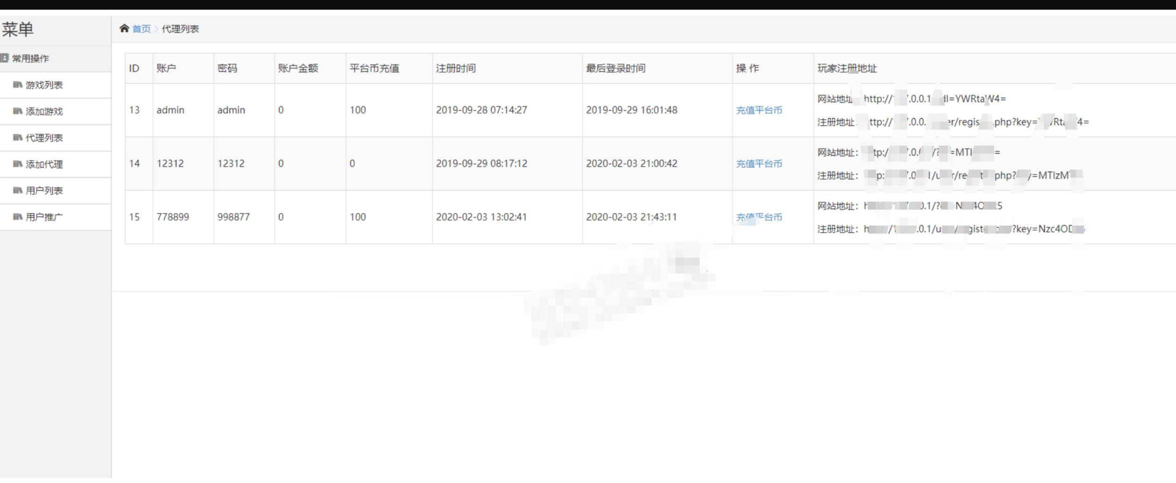Select ID cell 13

click(x=135, y=110)
